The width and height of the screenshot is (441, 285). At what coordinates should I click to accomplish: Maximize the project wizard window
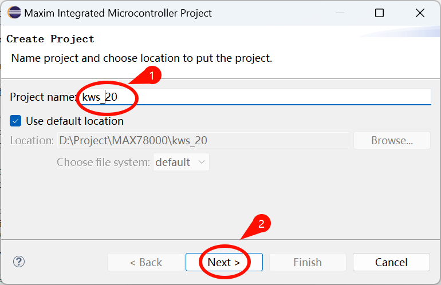pyautogui.click(x=379, y=13)
